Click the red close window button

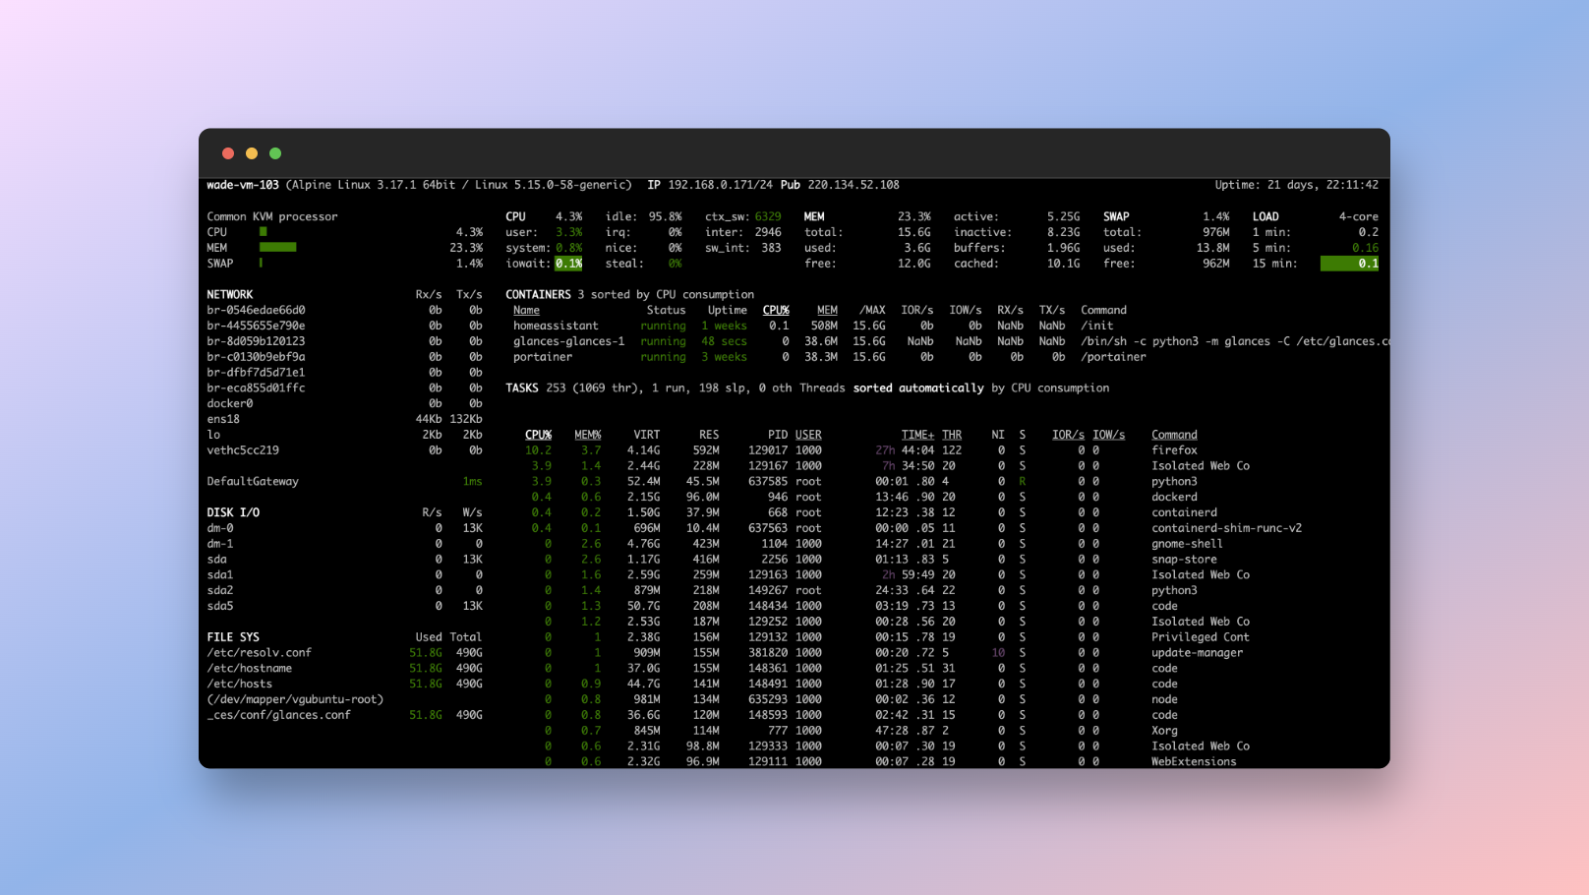(x=228, y=153)
